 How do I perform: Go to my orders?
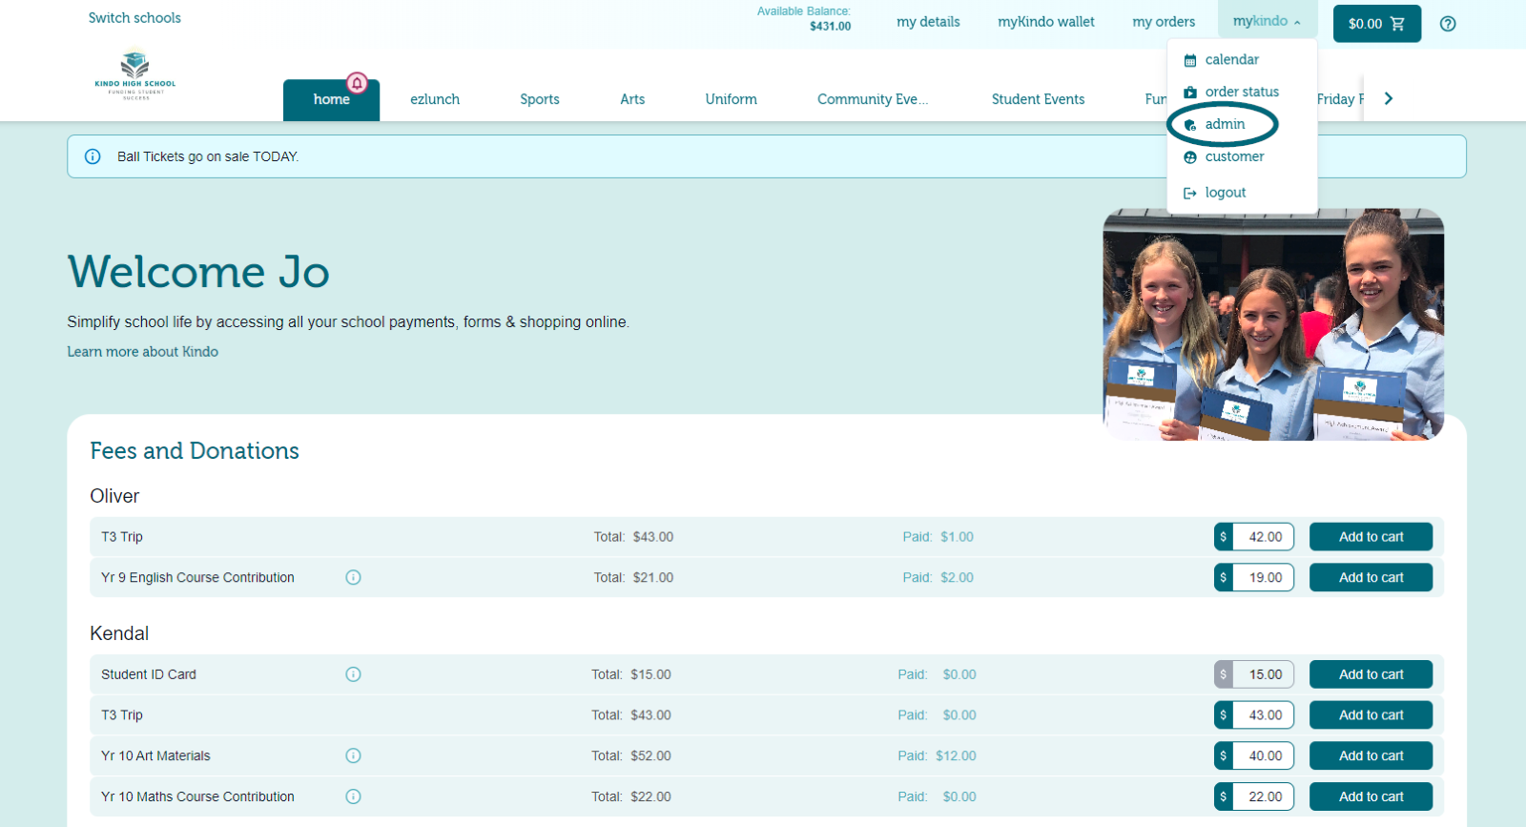pos(1164,22)
